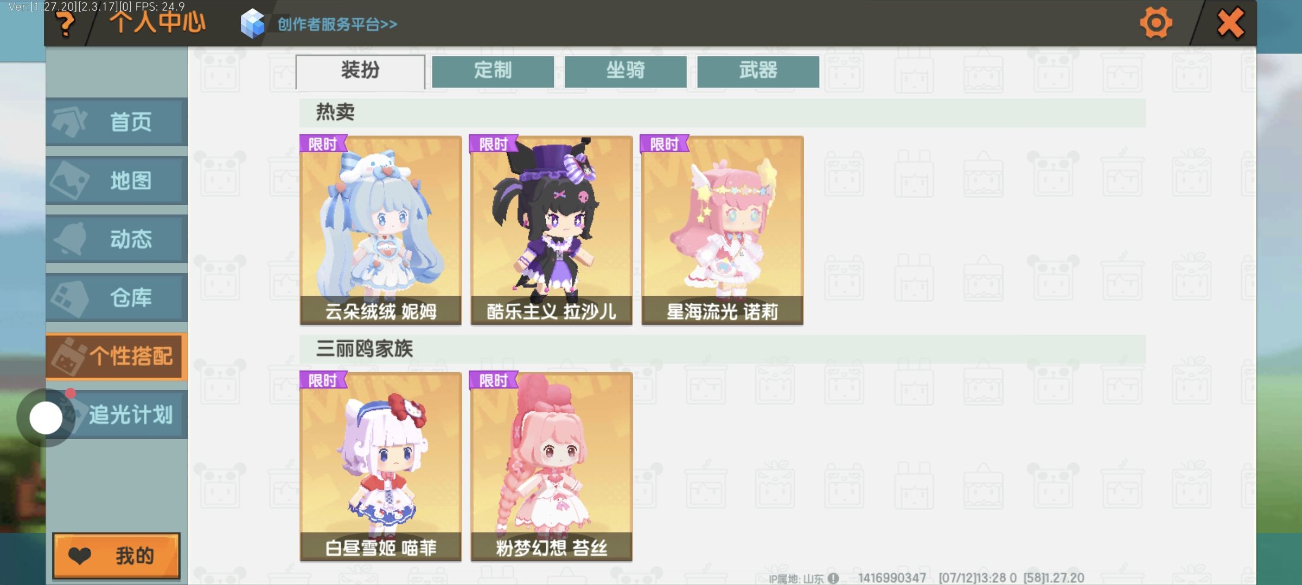
Task: Switch to the 定制 tab
Action: click(x=493, y=71)
